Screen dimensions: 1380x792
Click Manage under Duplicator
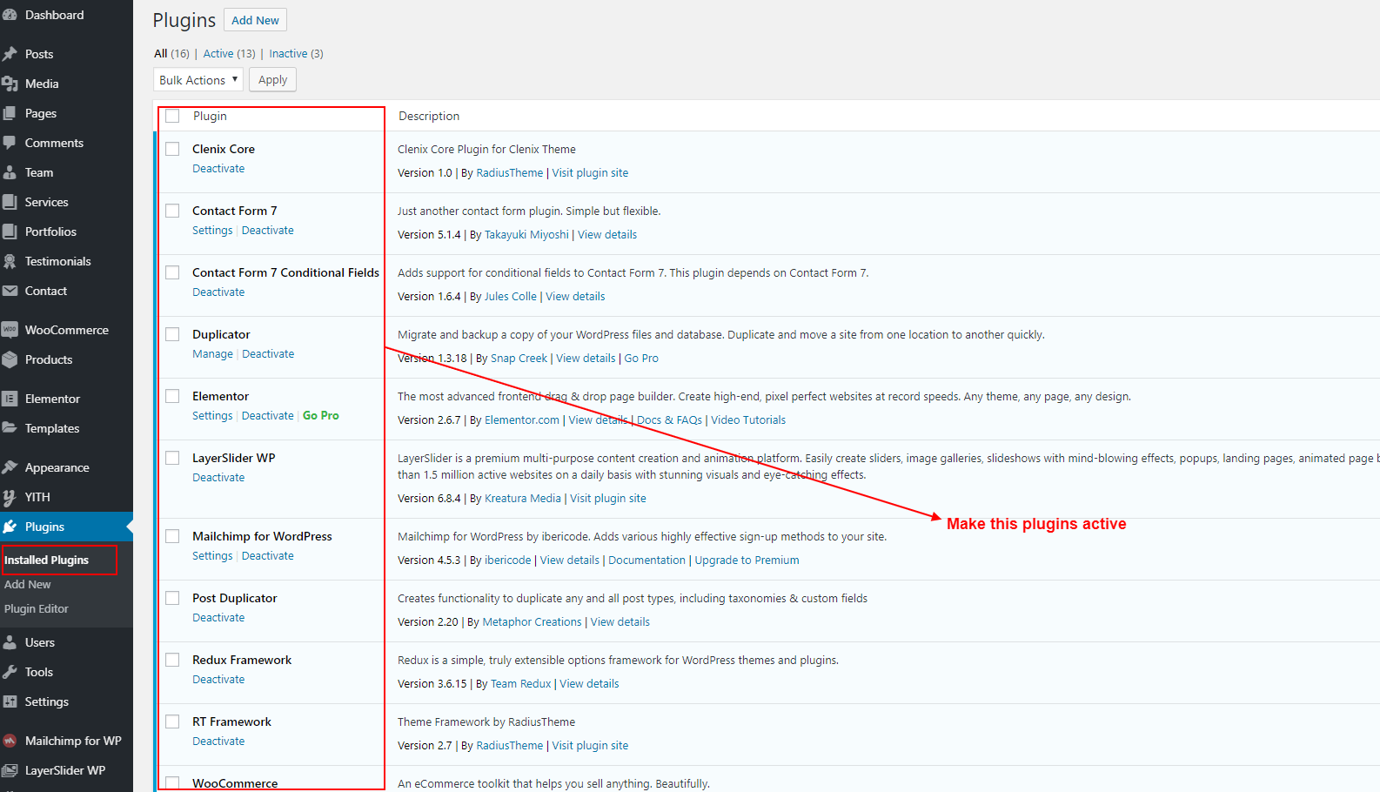tap(212, 354)
